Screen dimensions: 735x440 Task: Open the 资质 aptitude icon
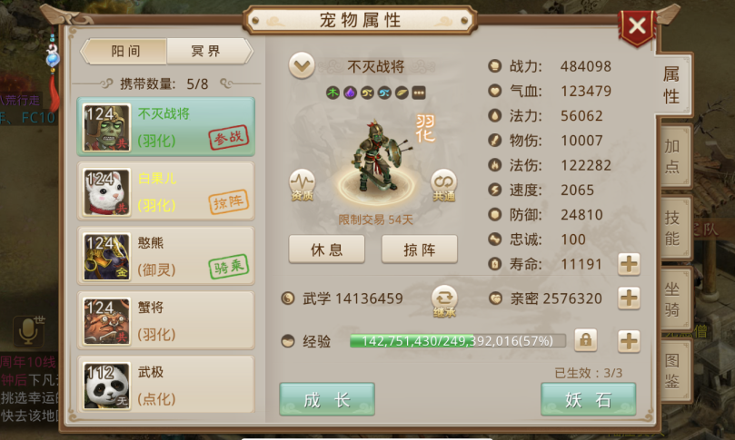pyautogui.click(x=302, y=185)
